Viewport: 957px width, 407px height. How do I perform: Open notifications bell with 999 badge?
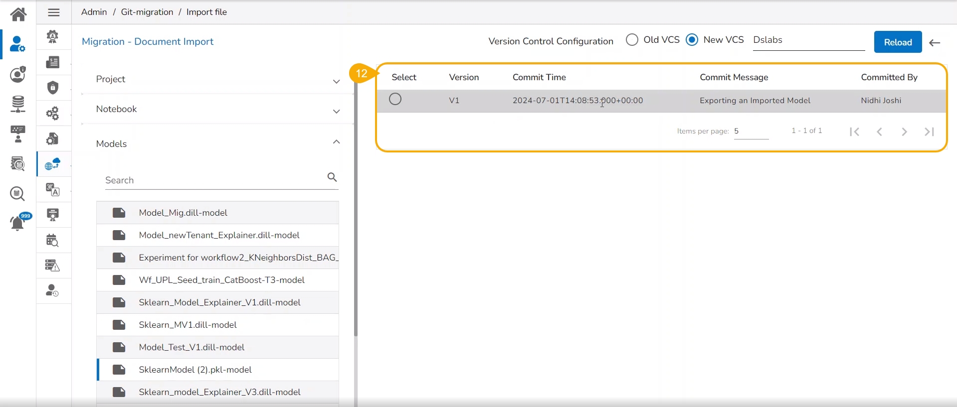18,223
